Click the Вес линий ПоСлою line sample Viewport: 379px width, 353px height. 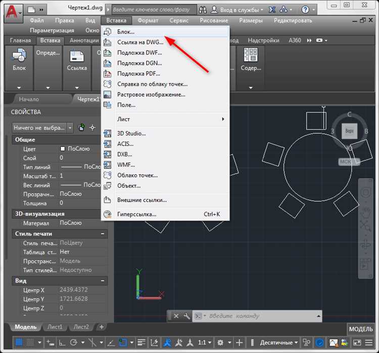tap(71, 185)
